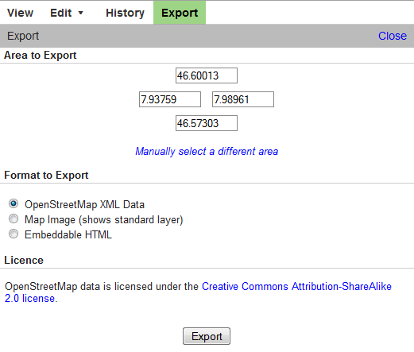The width and height of the screenshot is (414, 352).
Task: Click the Edit tab label
Action: coord(61,13)
